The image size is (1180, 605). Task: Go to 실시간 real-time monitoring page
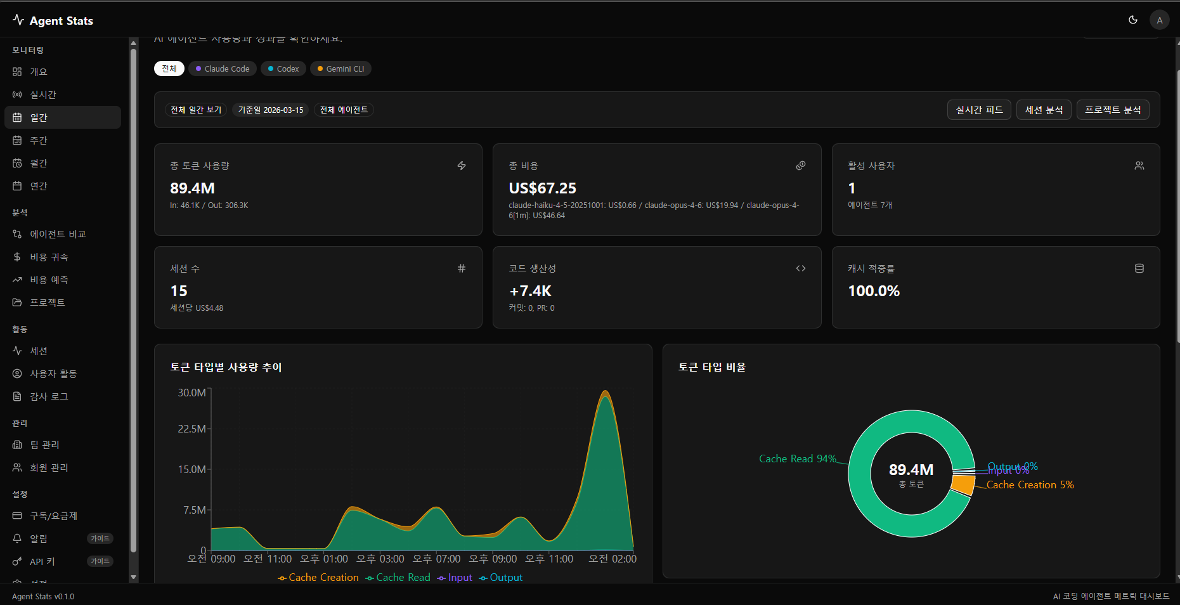pyautogui.click(x=43, y=94)
